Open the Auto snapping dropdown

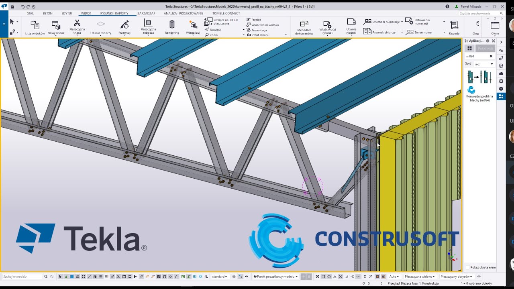coord(395,277)
